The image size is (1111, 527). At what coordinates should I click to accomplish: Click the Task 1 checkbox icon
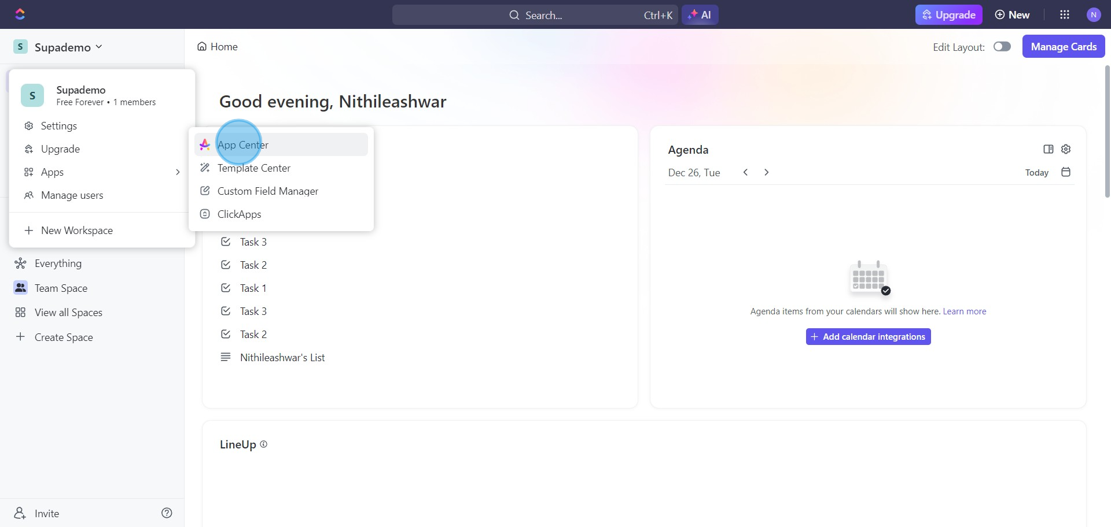(226, 288)
